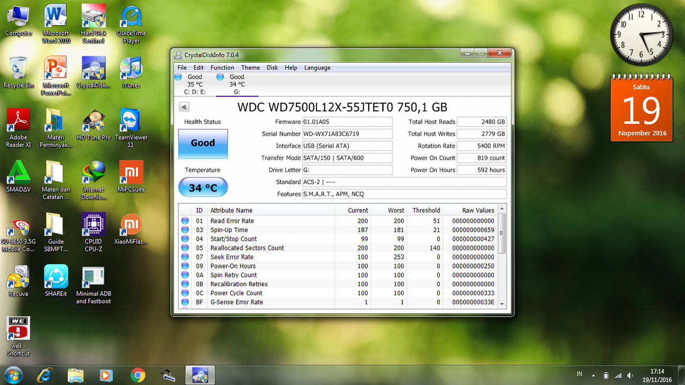Open Adobe Reader XI shortcut
Viewport: 685px width, 385px height.
(x=19, y=129)
